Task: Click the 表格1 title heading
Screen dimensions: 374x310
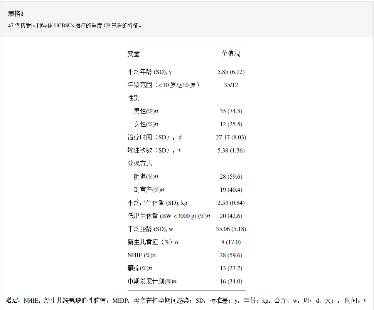Action: pyautogui.click(x=16, y=14)
